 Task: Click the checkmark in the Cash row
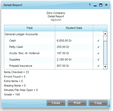click(98, 41)
